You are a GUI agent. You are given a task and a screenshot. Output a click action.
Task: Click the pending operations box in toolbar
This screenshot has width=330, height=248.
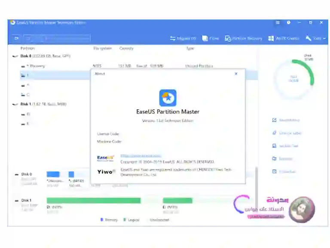(x=57, y=38)
